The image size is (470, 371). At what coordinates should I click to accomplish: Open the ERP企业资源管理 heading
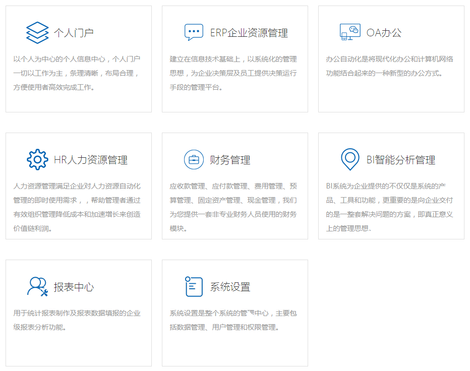point(249,33)
